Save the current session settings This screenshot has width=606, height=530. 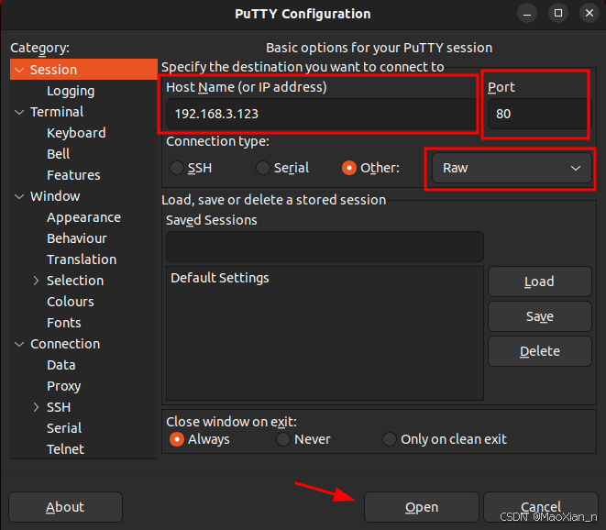539,316
